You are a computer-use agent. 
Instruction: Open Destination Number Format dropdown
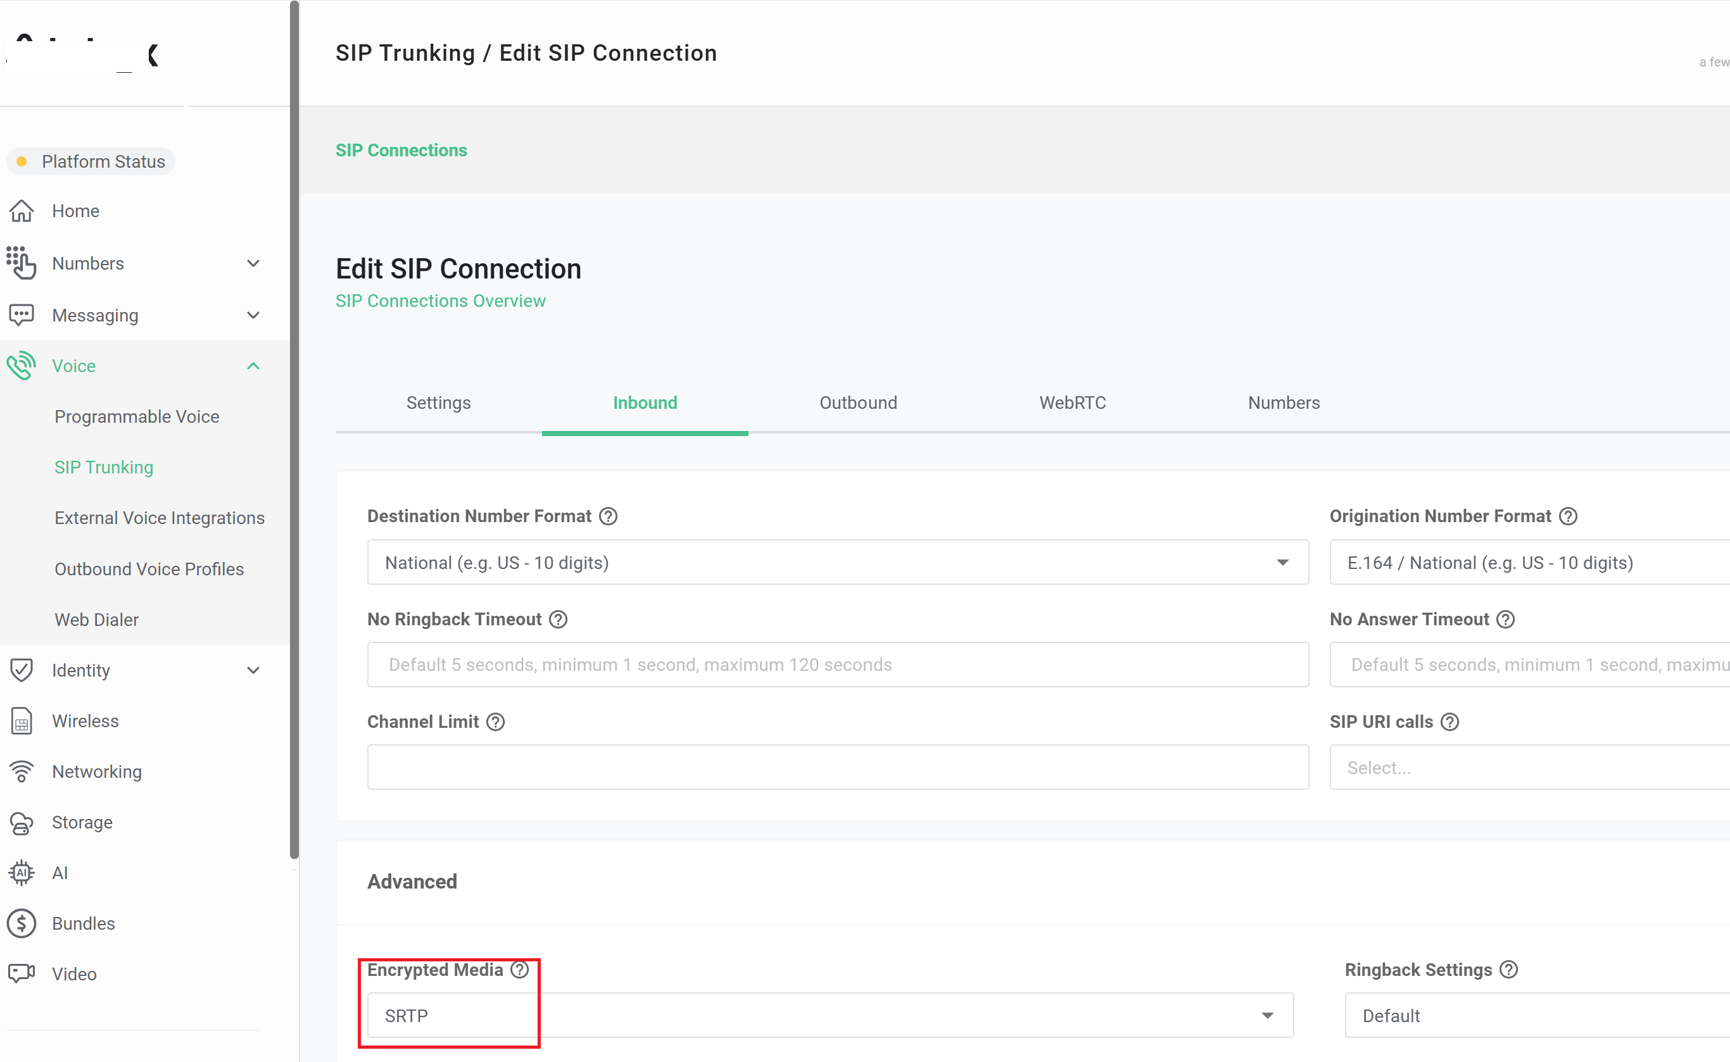(x=838, y=563)
